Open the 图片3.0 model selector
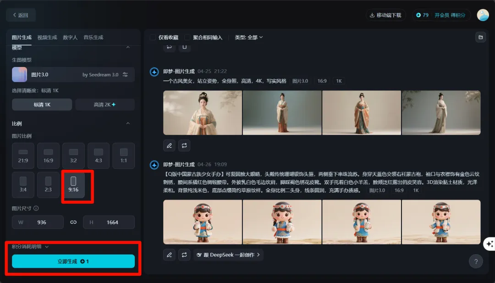Screen dimensions: 495x283 pos(73,75)
